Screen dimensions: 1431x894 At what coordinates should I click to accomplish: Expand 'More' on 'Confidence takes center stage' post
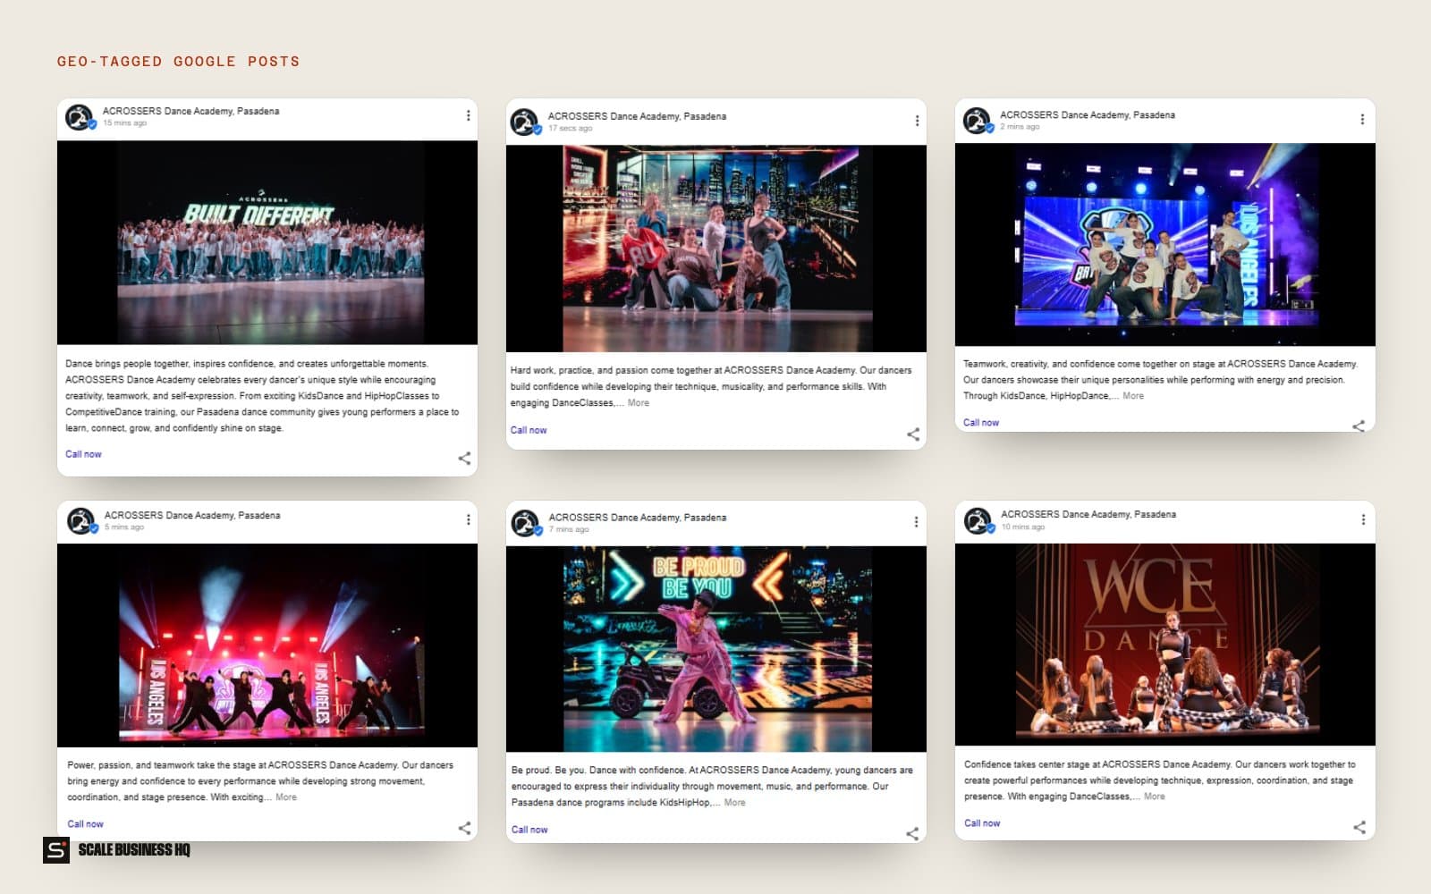click(1155, 797)
